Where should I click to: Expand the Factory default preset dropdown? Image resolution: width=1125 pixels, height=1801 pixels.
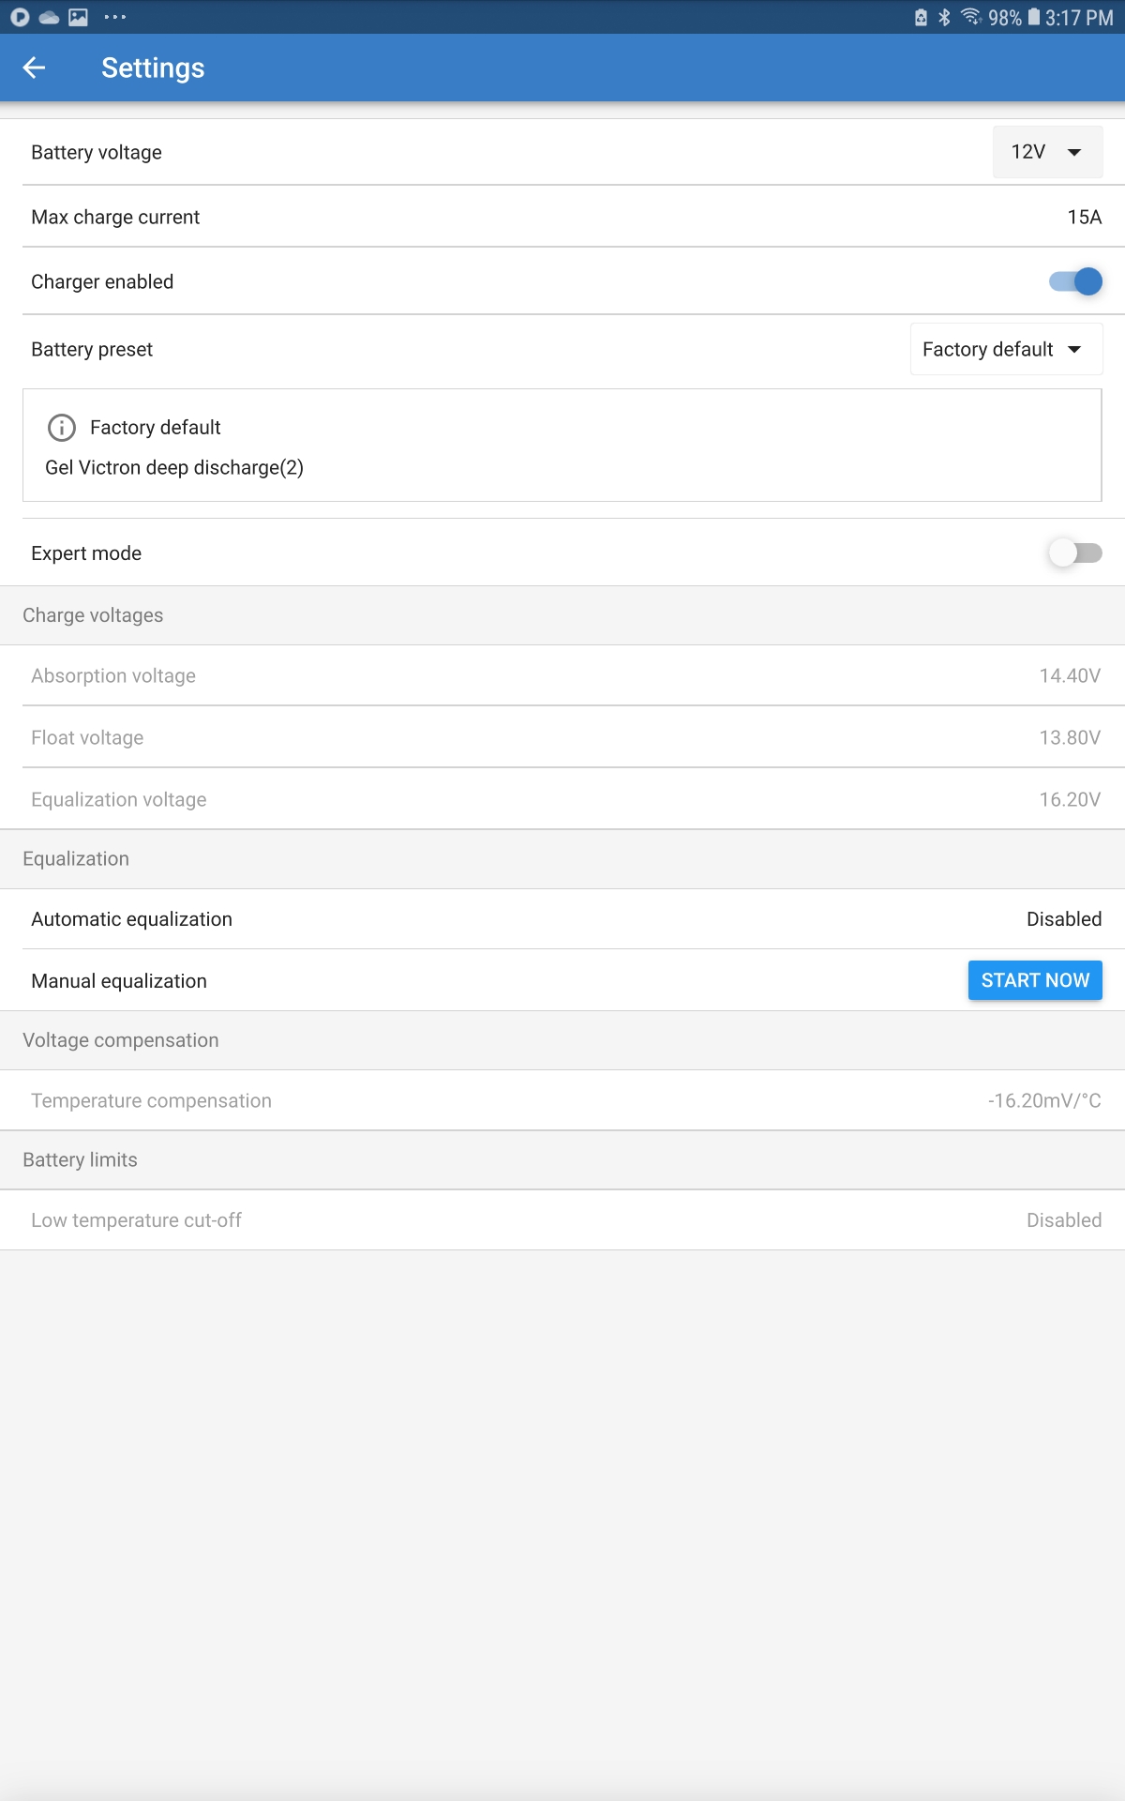click(x=1006, y=349)
